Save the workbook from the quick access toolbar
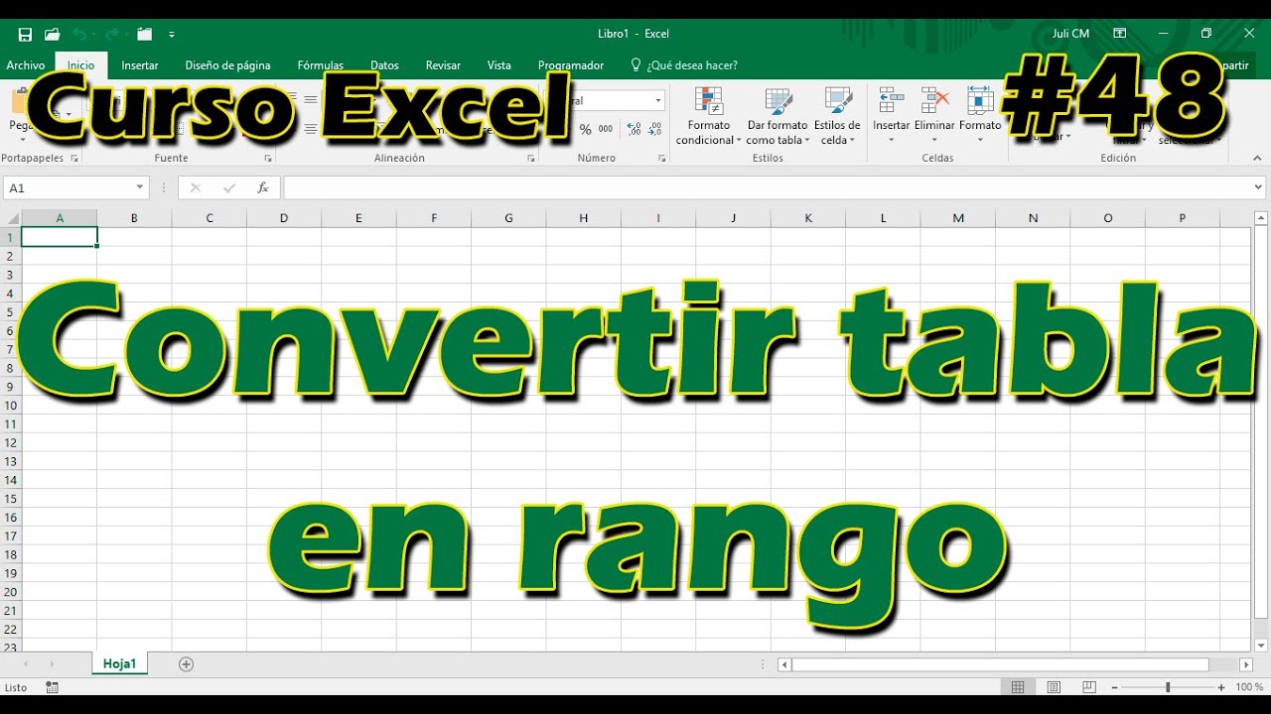The image size is (1271, 714). [25, 34]
